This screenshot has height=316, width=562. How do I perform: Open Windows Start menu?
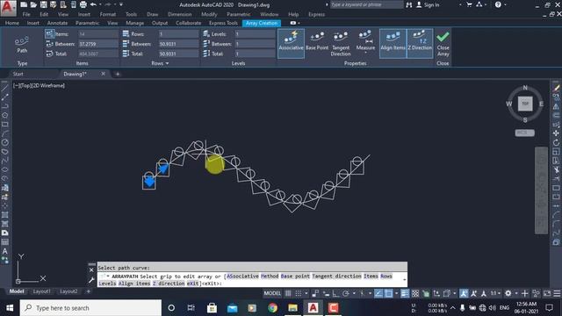coord(10,308)
